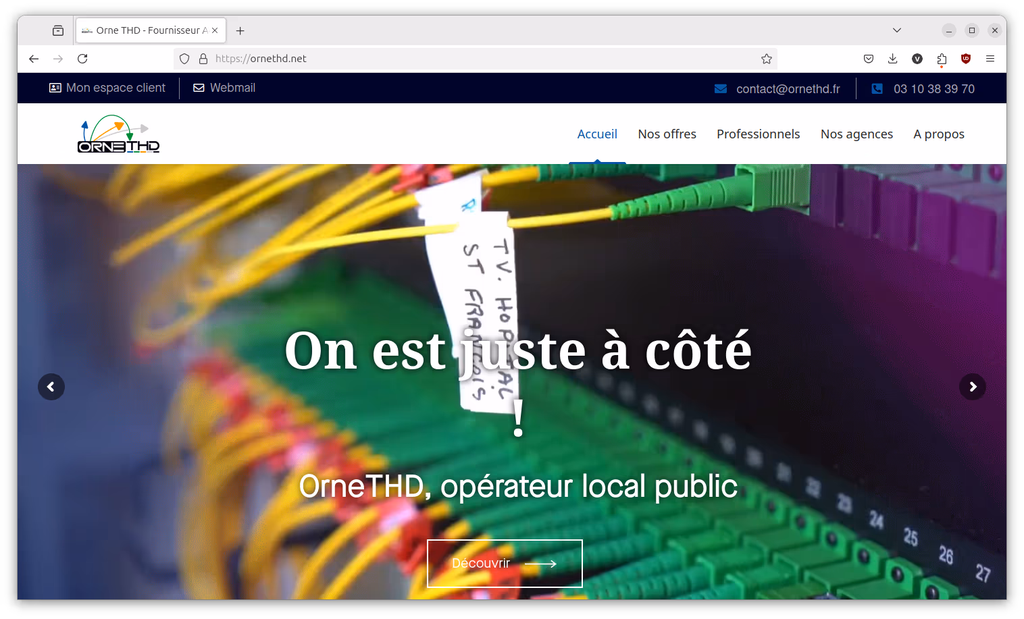Image resolution: width=1024 pixels, height=619 pixels.
Task: Go back with the browser back arrow
Action: click(34, 59)
